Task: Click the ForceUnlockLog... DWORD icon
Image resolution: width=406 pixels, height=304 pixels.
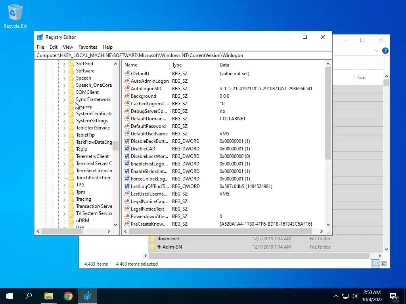Action: point(126,179)
